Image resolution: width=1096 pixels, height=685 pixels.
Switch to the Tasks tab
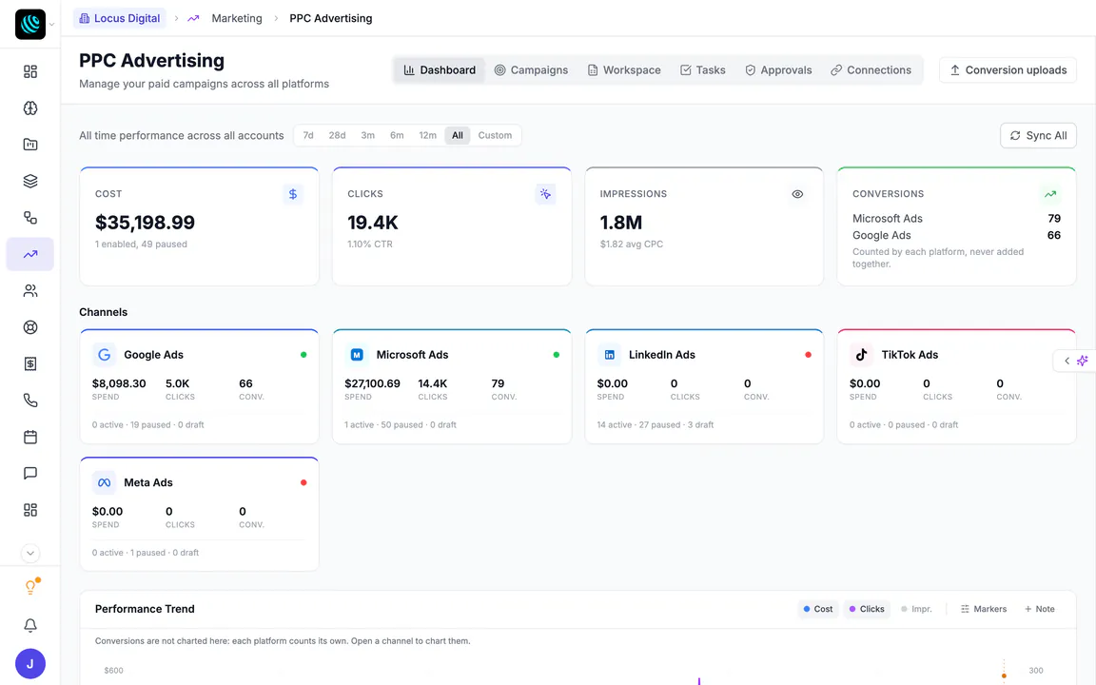[703, 69]
